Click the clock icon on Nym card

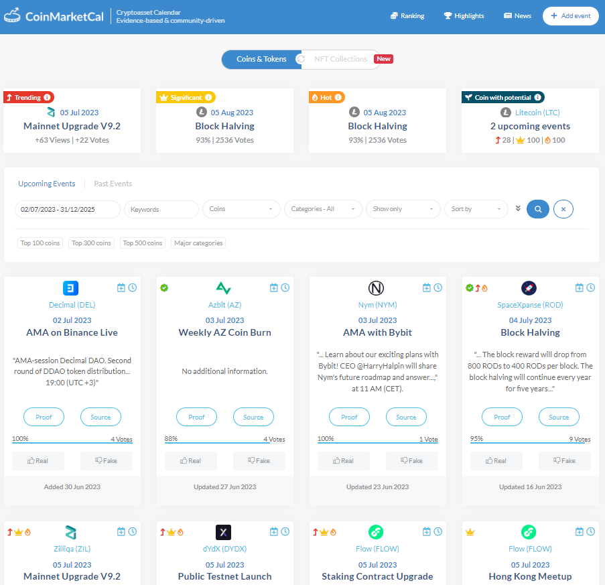coord(438,287)
